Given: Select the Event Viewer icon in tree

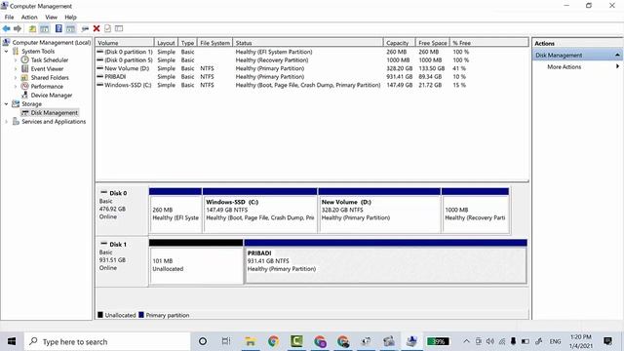Looking at the screenshot, I should click(x=24, y=68).
